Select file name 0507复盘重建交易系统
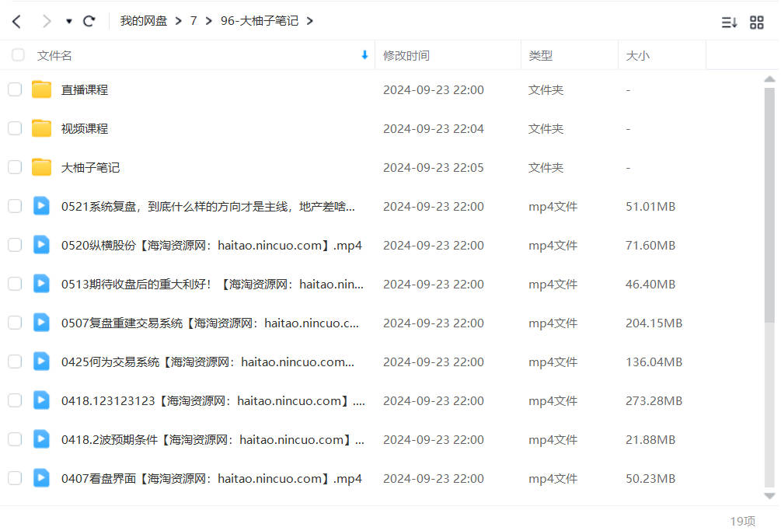Screen dimensions: 781x531 click(x=210, y=323)
